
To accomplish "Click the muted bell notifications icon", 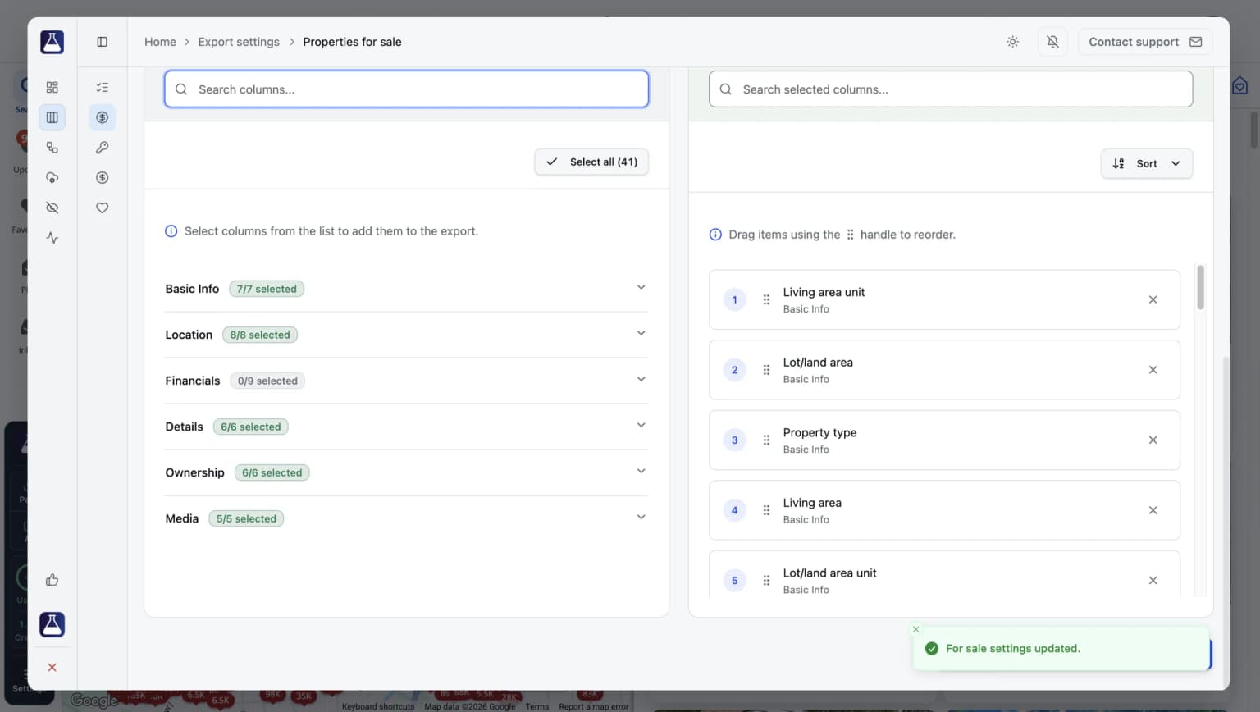I will 1052,42.
